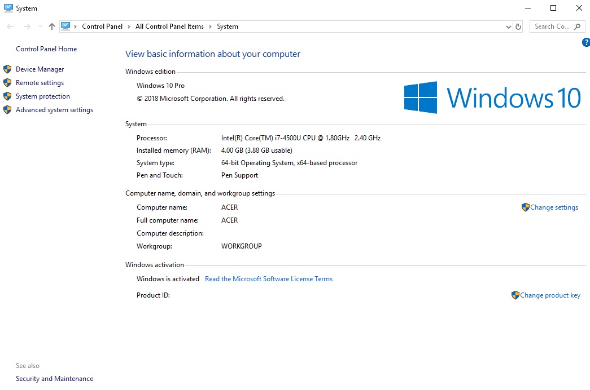Click the shield icon beside Advanced system settings
The height and width of the screenshot is (390, 590).
coord(7,110)
